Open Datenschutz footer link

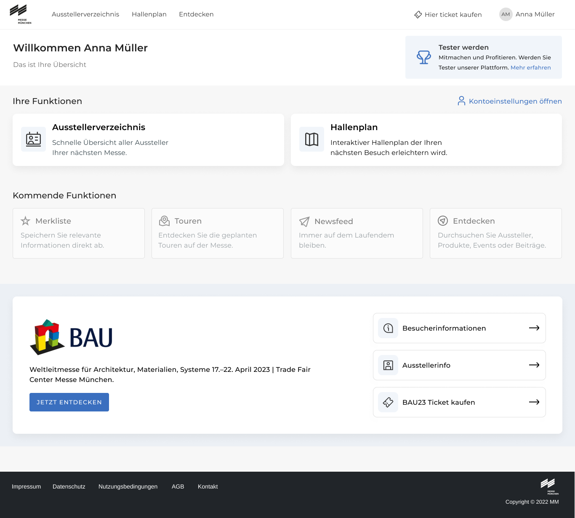pyautogui.click(x=69, y=486)
